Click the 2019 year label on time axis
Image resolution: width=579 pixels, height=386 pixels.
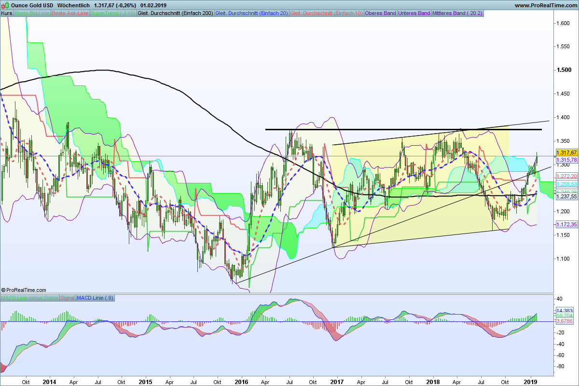530,382
